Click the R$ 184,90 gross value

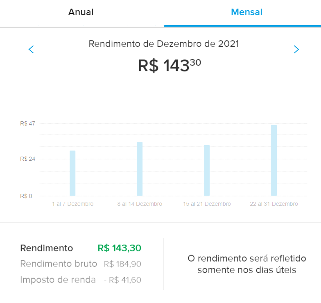(122, 264)
